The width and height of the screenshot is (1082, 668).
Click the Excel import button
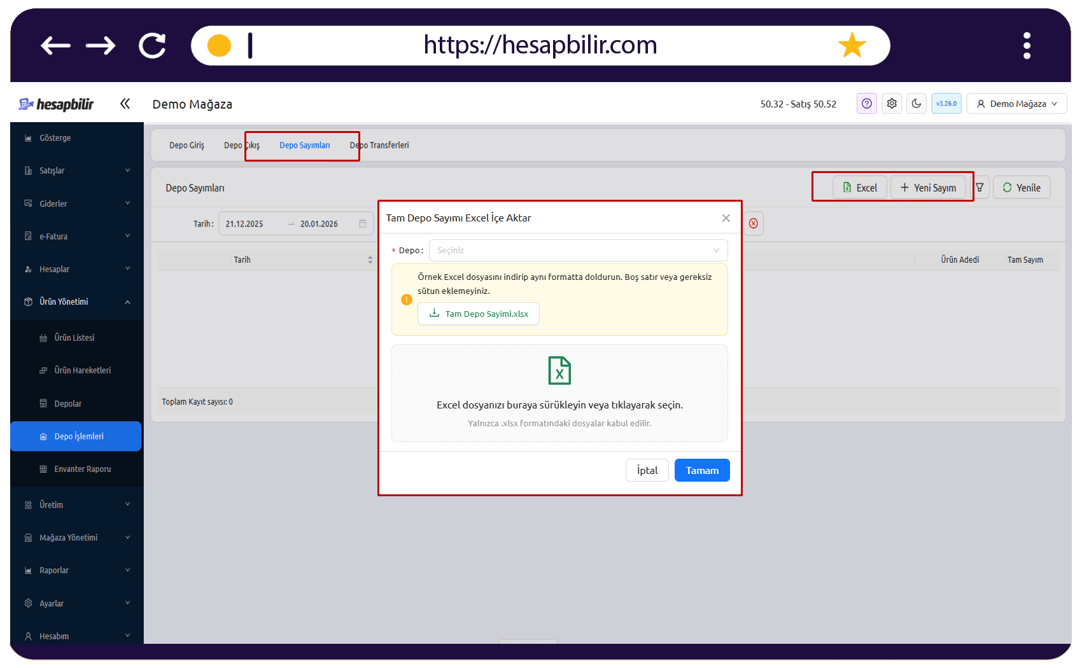click(860, 188)
